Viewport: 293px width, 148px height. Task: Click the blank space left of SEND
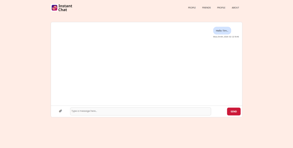[219, 111]
